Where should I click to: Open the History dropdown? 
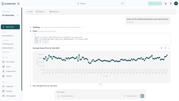pos(41,12)
